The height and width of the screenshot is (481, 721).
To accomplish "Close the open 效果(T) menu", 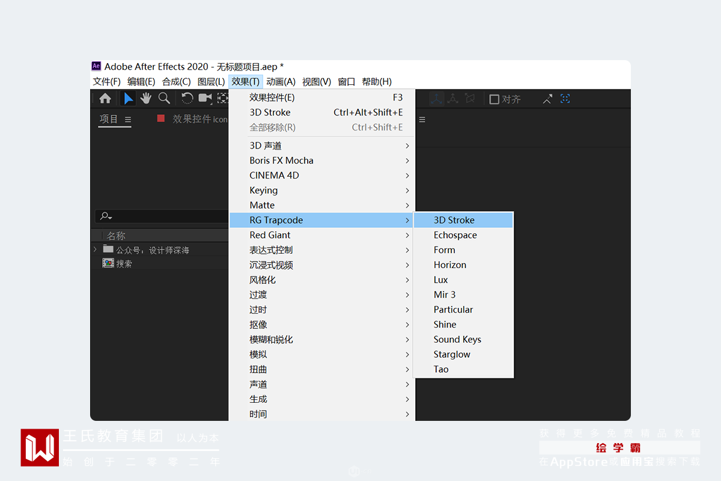I will coord(246,82).
